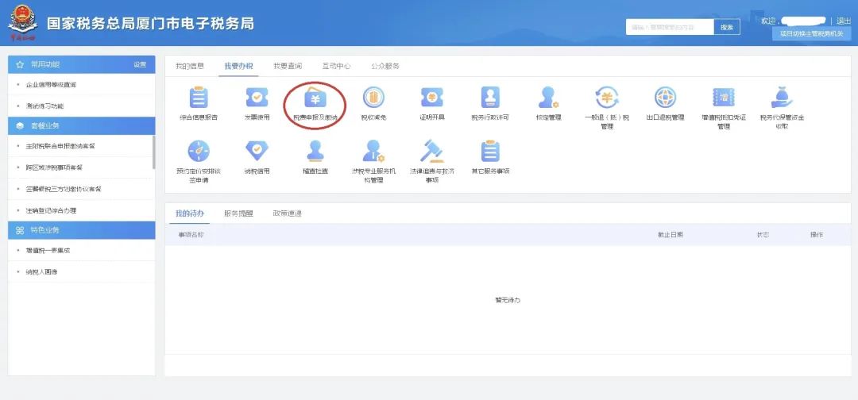
Task: Switch to the 公众服务 tab
Action: click(x=385, y=66)
